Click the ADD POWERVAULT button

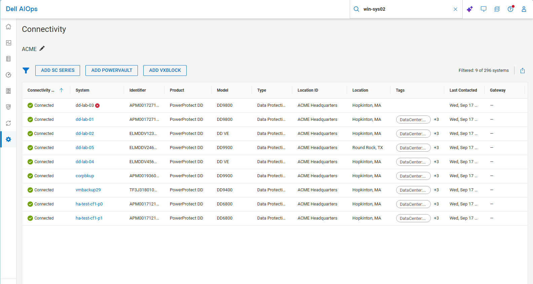tap(112, 70)
